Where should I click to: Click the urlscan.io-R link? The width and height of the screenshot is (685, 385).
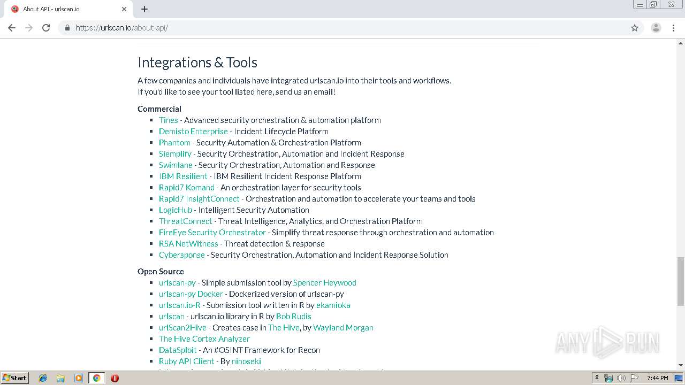pyautogui.click(x=180, y=305)
